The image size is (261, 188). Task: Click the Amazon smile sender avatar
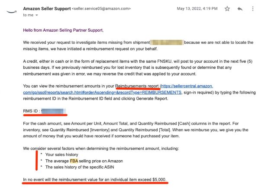pyautogui.click(x=12, y=12)
